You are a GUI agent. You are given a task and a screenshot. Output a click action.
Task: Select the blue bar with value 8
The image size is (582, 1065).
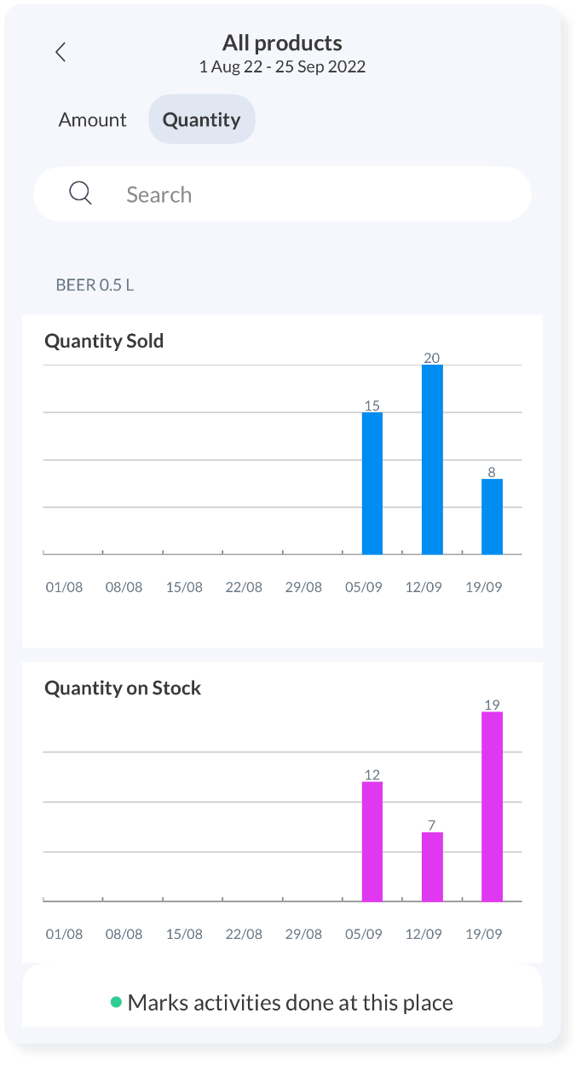pos(492,516)
